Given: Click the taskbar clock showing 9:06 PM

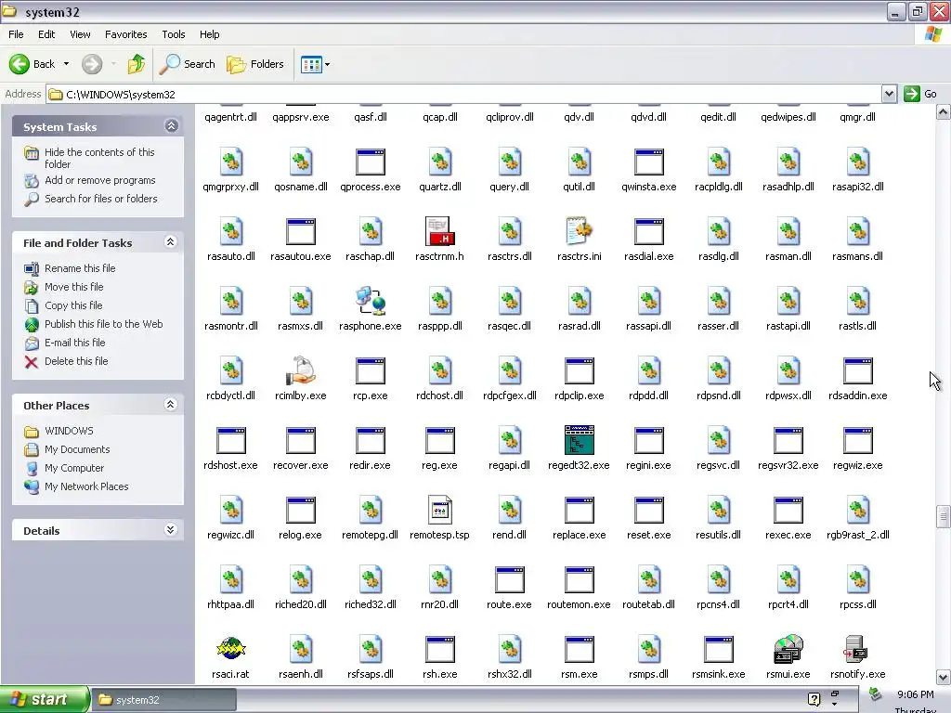Looking at the screenshot, I should [x=915, y=694].
